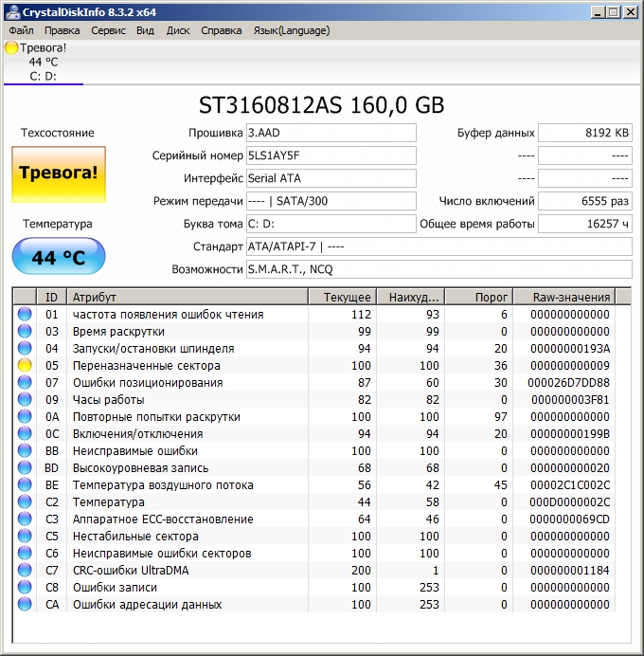Select attribute name CRC-ошибки UltraDMA

131,571
